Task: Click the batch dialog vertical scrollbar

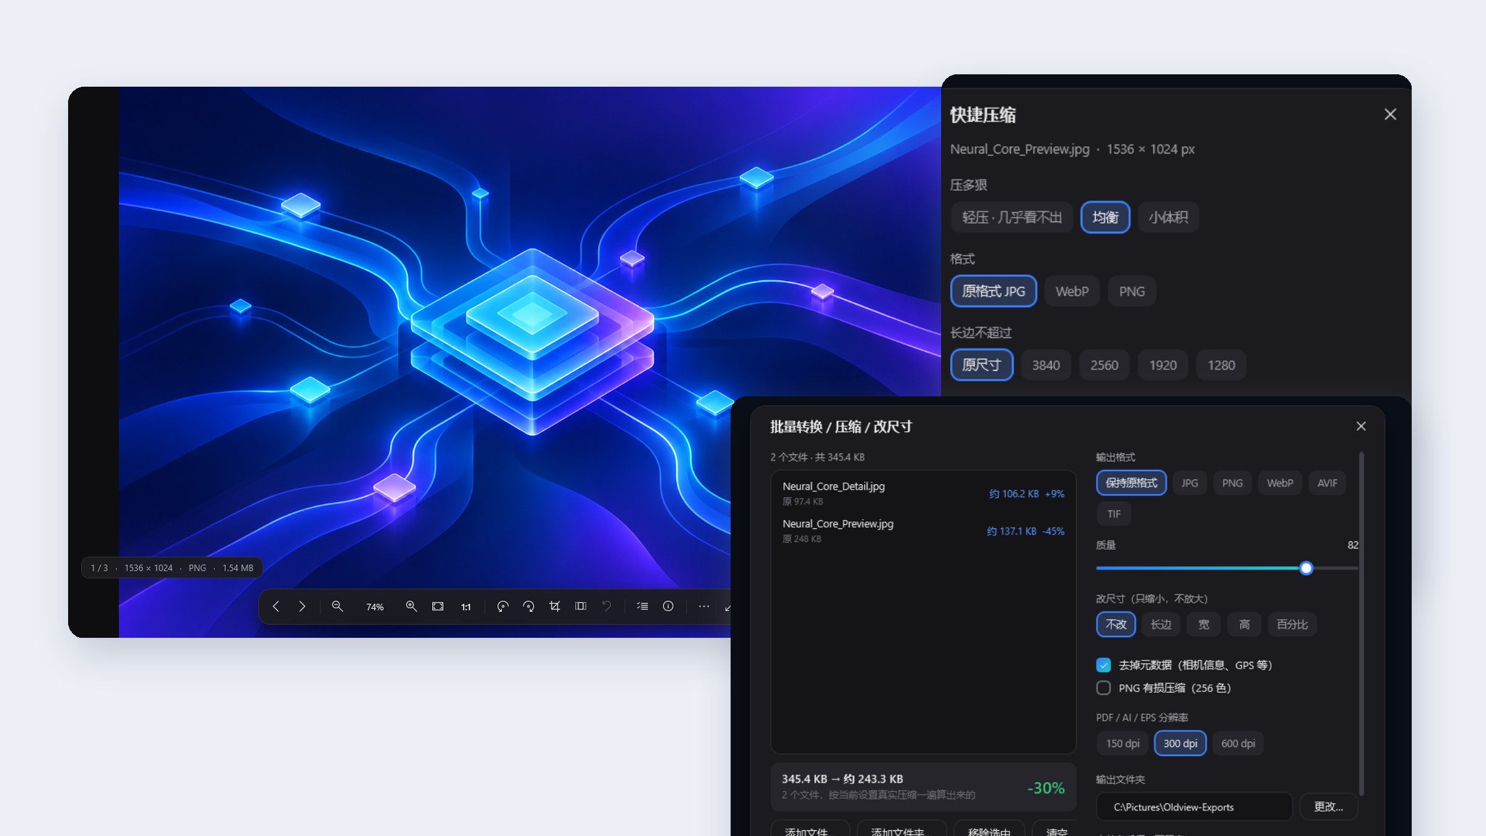Action: pyautogui.click(x=1361, y=624)
